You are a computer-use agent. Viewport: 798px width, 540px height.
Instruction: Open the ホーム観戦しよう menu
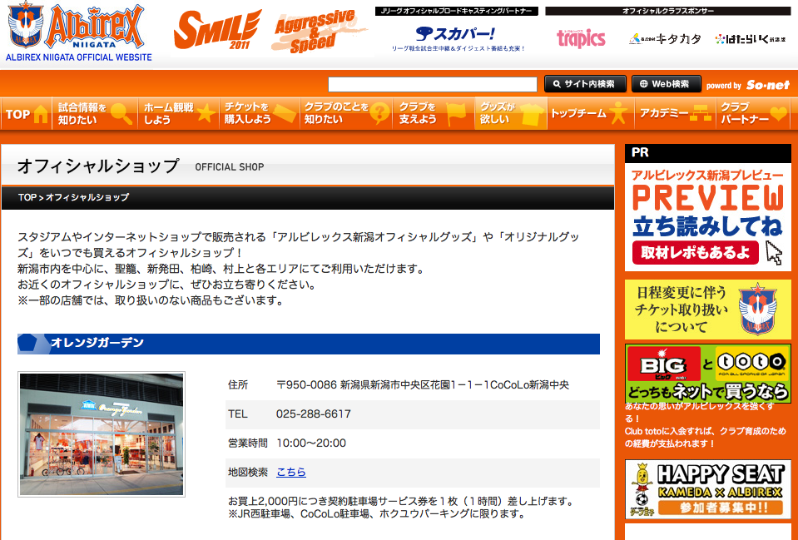[179, 113]
